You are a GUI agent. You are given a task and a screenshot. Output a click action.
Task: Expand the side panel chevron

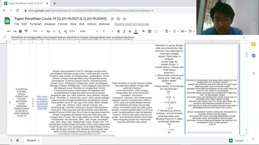pos(253,139)
